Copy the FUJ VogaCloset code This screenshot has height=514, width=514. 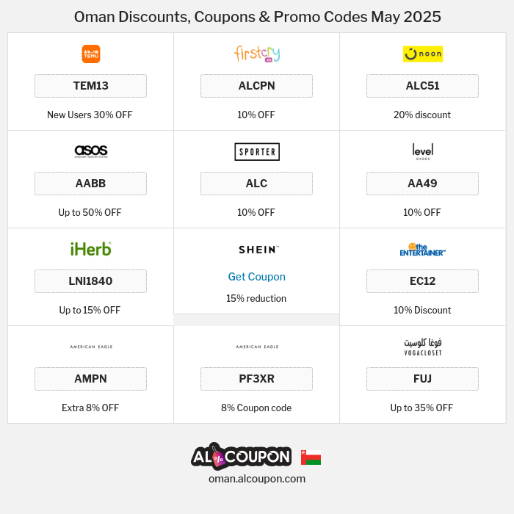click(x=422, y=379)
